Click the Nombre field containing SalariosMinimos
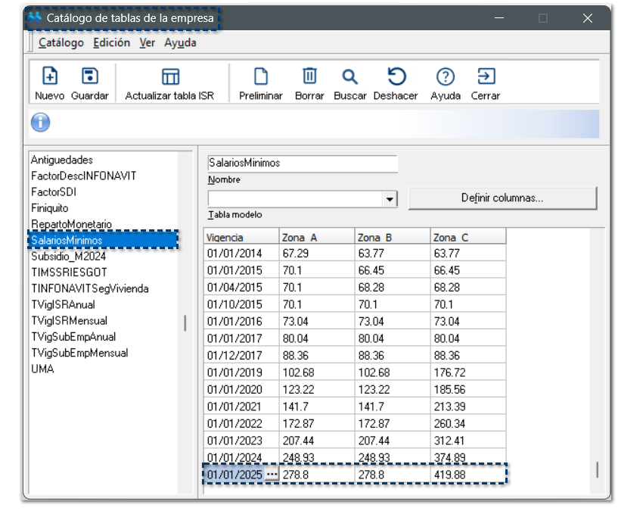The height and width of the screenshot is (514, 618). [x=302, y=163]
